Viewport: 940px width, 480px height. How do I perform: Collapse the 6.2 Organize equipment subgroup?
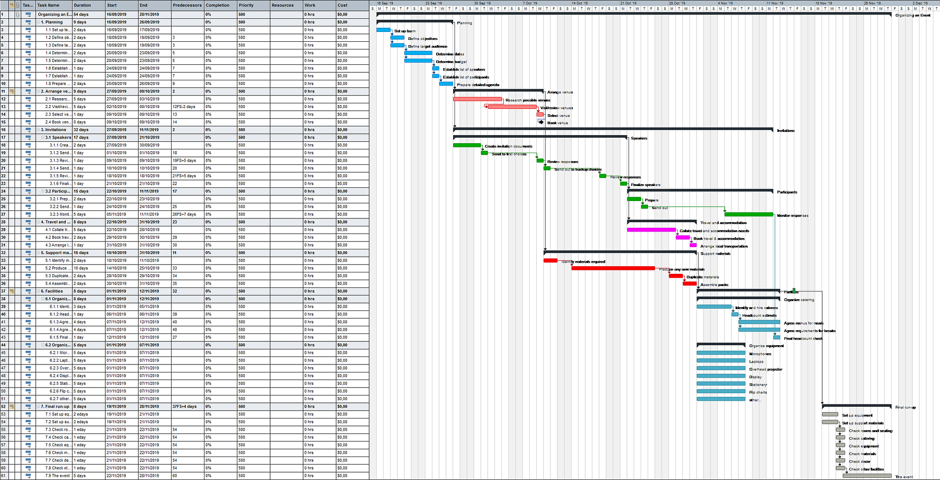coord(43,345)
